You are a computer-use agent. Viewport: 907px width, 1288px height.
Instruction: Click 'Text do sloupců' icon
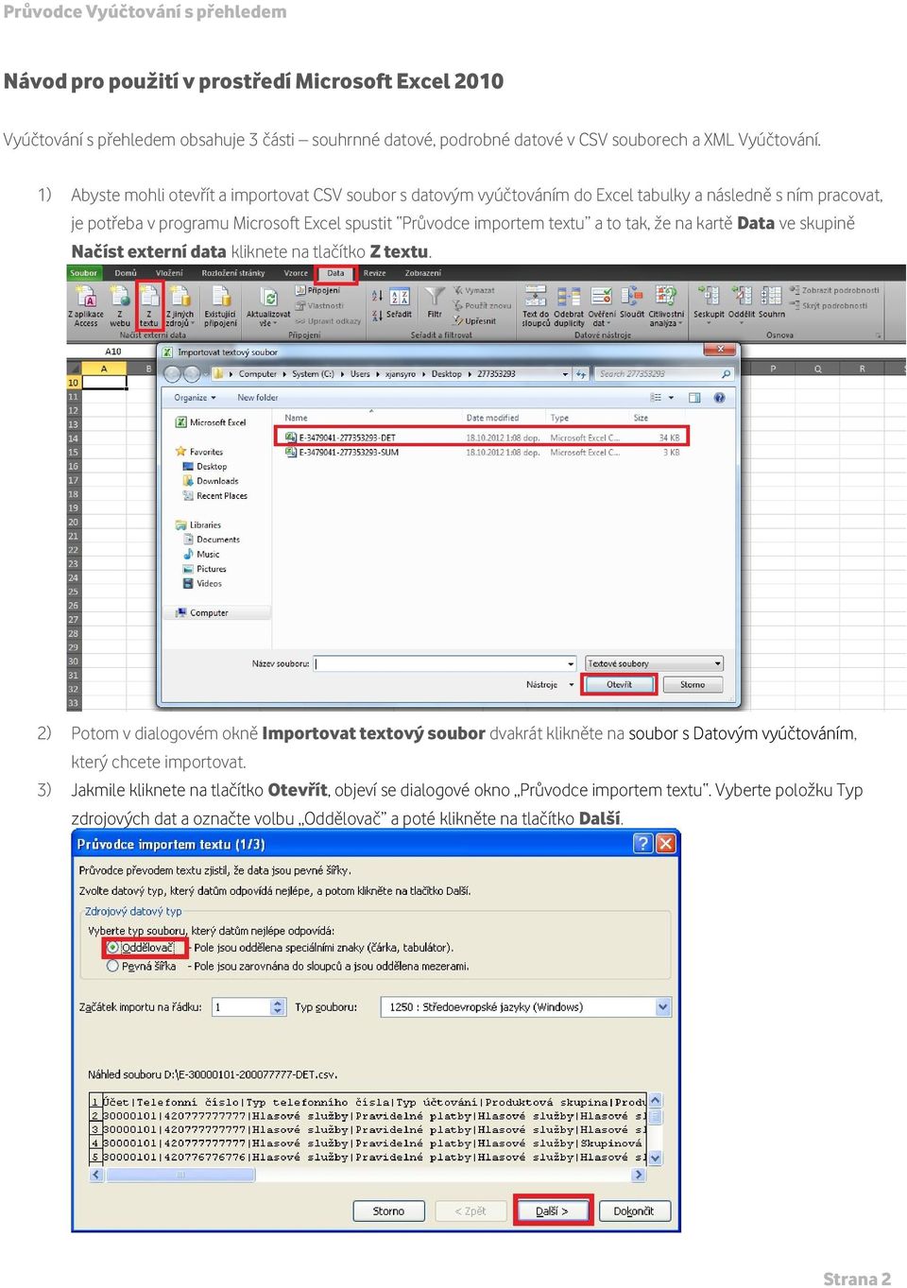(536, 305)
